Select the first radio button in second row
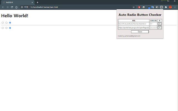The height and width of the screenshot is (111, 178). click(x=3, y=28)
